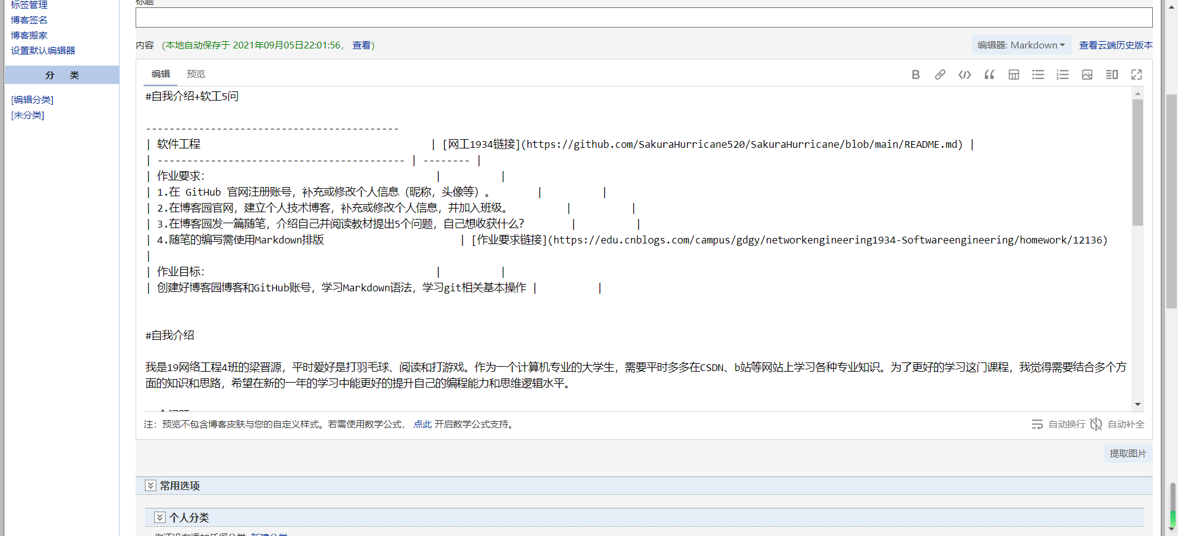Screen dimensions: 1178x536
Task: Insert a table with the table icon
Action: pyautogui.click(x=1014, y=74)
